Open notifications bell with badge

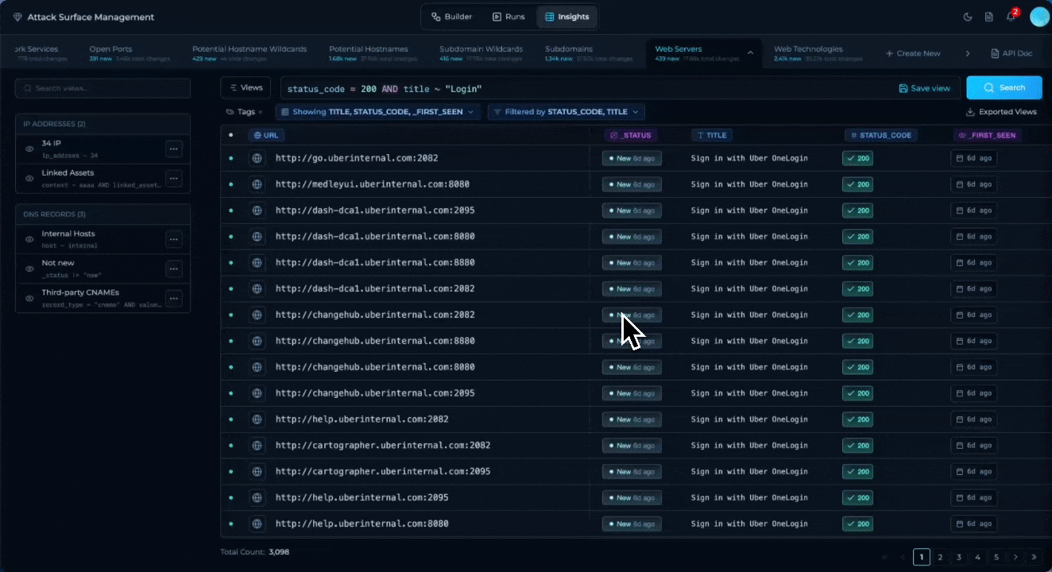pos(1011,17)
